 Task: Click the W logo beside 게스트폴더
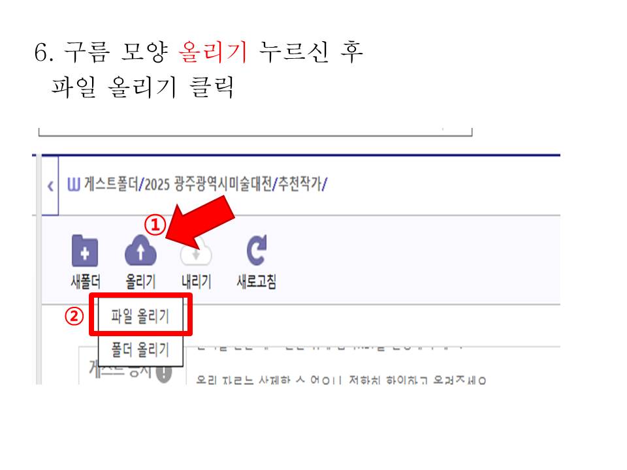[x=74, y=184]
